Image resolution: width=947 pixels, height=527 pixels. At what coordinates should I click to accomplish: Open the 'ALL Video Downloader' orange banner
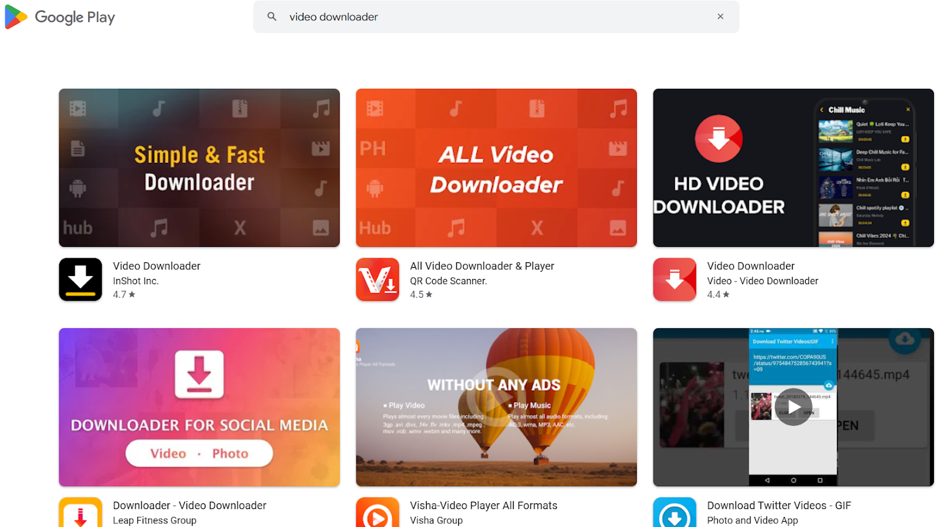point(497,168)
